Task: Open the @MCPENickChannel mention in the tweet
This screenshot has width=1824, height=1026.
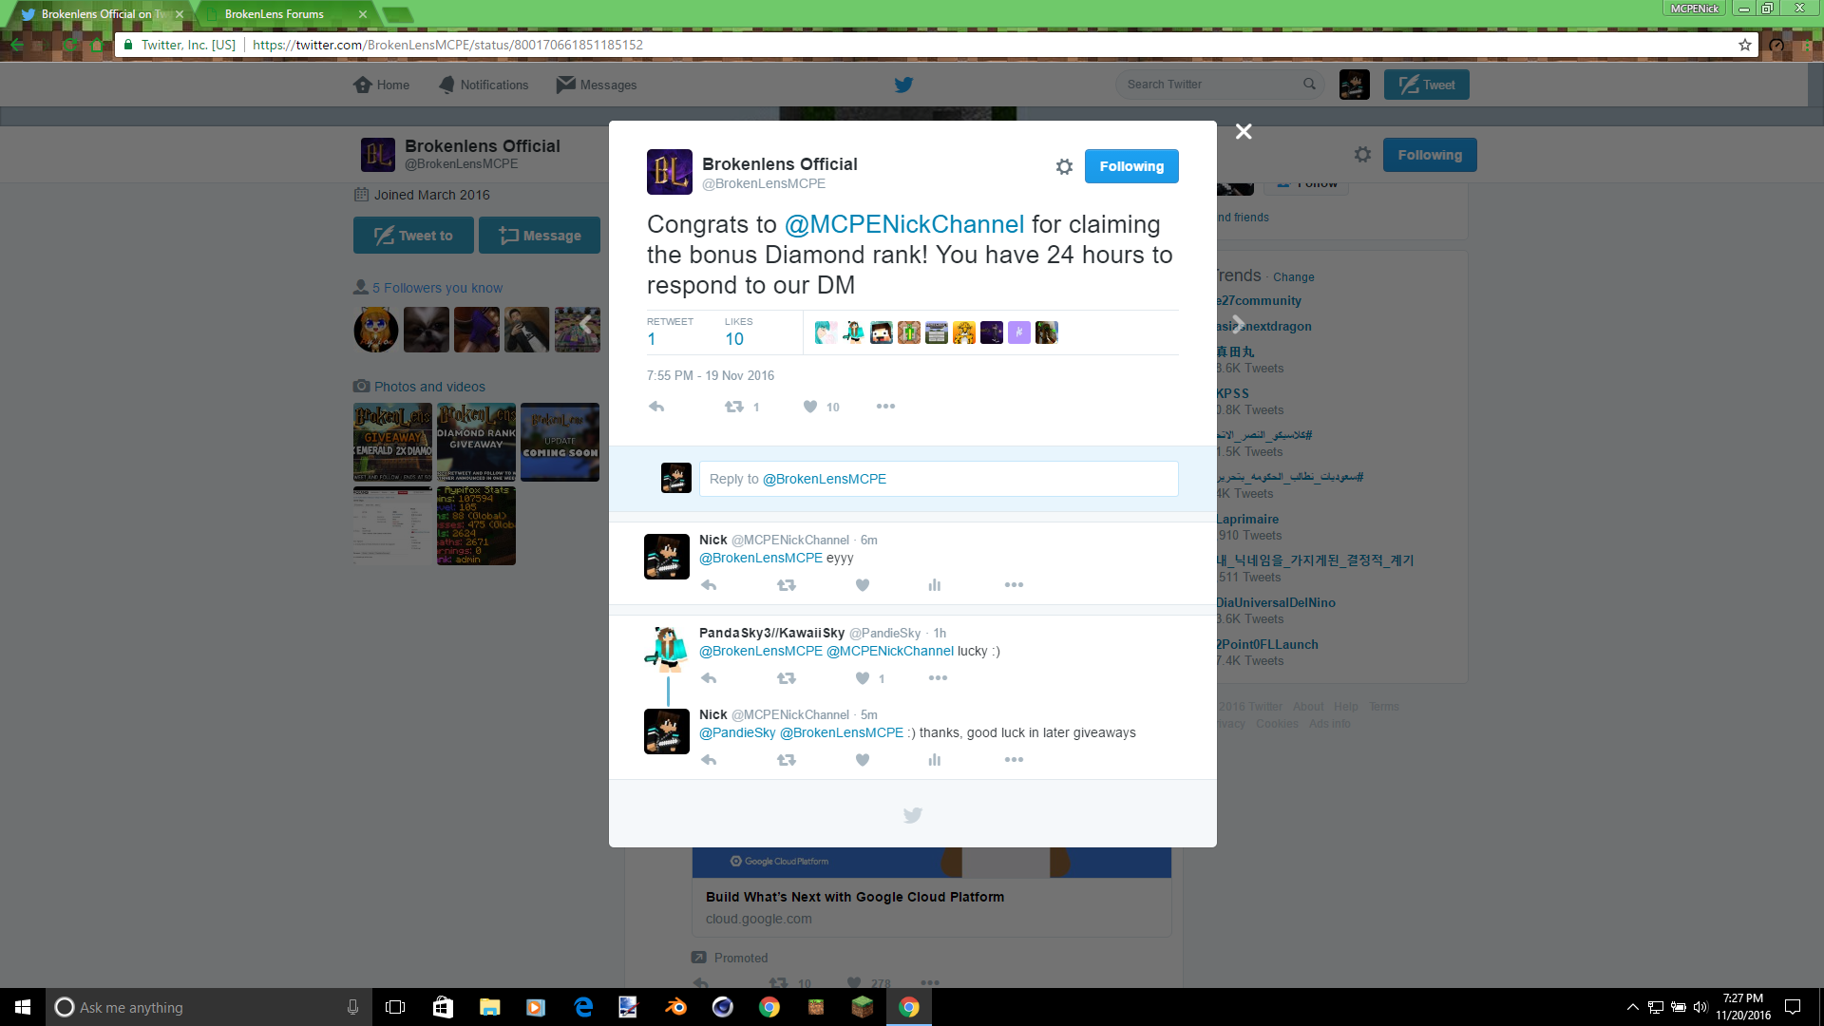Action: (904, 225)
